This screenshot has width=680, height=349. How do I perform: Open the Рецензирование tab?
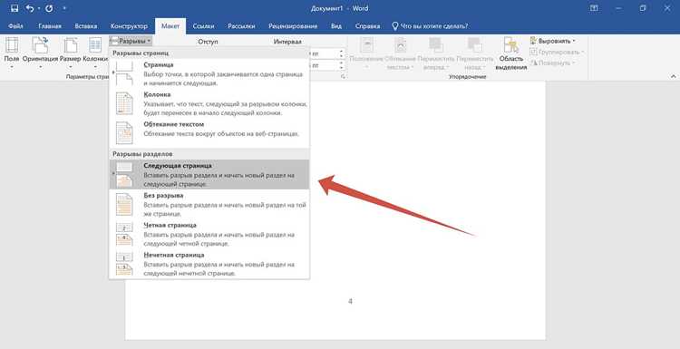(293, 26)
